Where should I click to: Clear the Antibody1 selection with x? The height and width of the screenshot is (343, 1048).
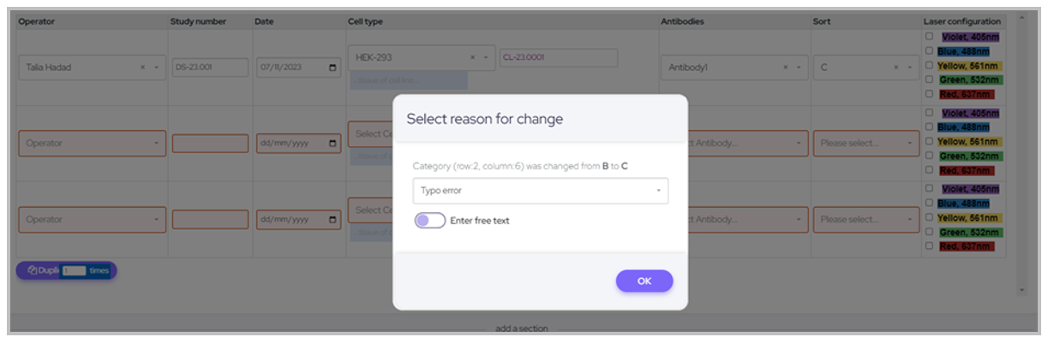(786, 68)
